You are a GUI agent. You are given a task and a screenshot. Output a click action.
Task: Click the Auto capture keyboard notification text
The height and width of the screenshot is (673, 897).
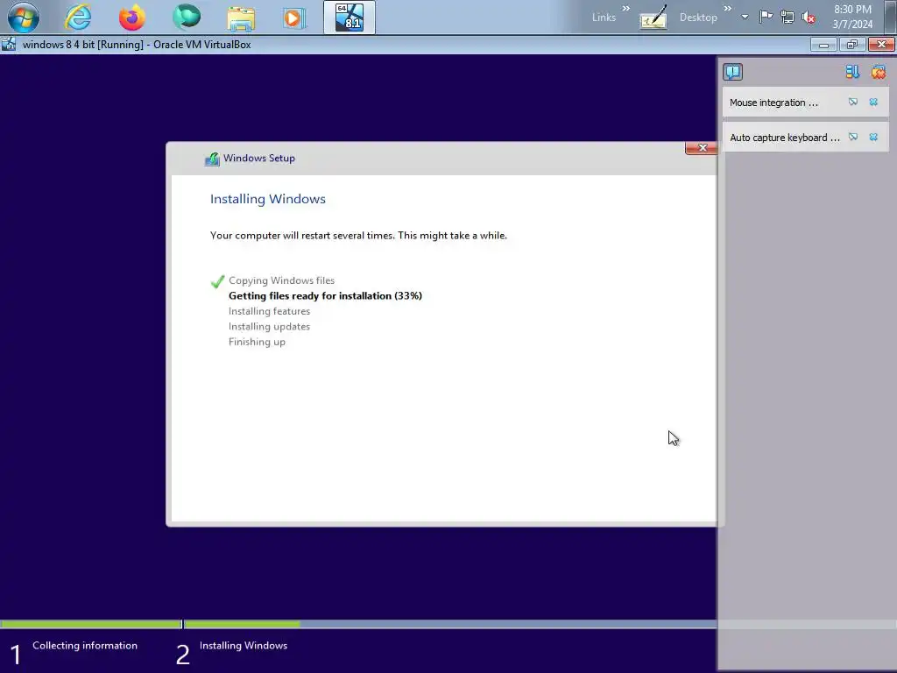pyautogui.click(x=784, y=138)
